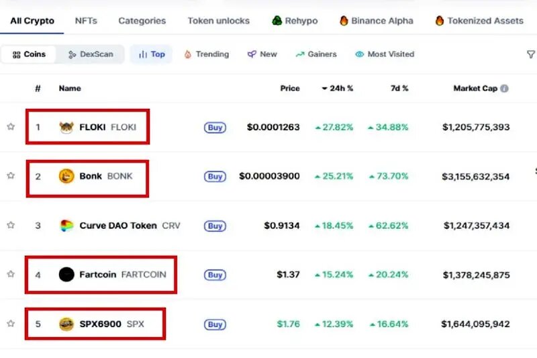The height and width of the screenshot is (358, 537).
Task: Click the Binance Alpha flame icon
Action: 344,21
